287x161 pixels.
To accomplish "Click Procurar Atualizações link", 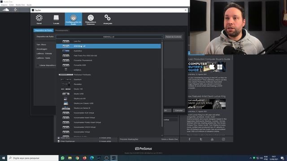I will coord(129,139).
